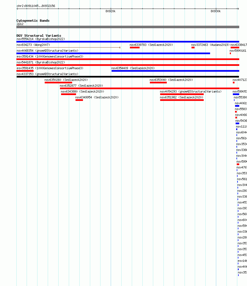
Task: Open variant nsv6352877 (Sedlazeck2020) label
Action: tap(81, 86)
